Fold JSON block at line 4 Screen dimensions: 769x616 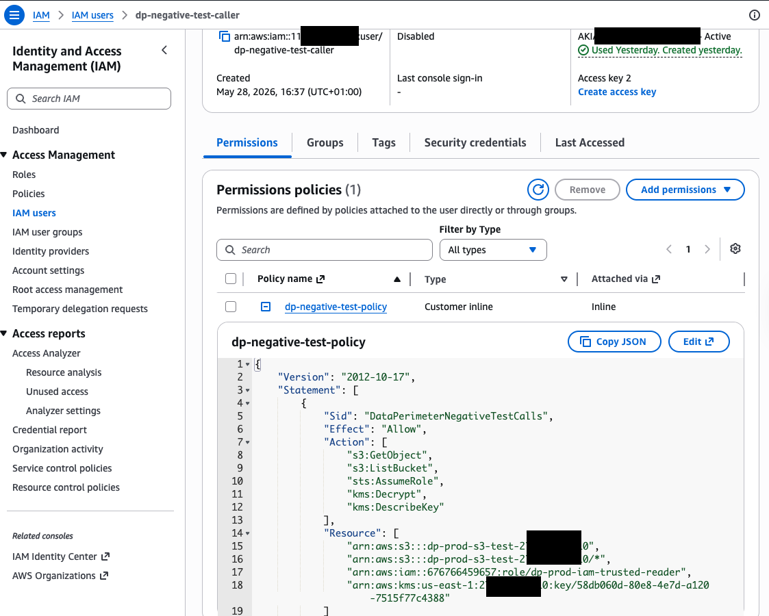248,403
